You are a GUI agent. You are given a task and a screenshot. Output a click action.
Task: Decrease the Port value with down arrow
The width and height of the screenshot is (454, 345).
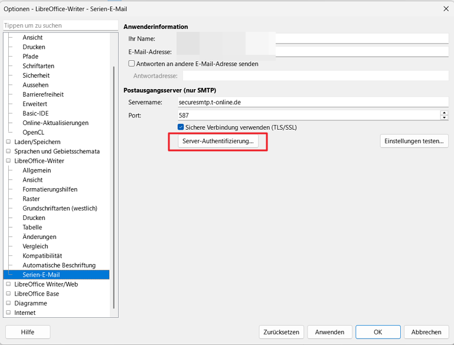(x=444, y=117)
